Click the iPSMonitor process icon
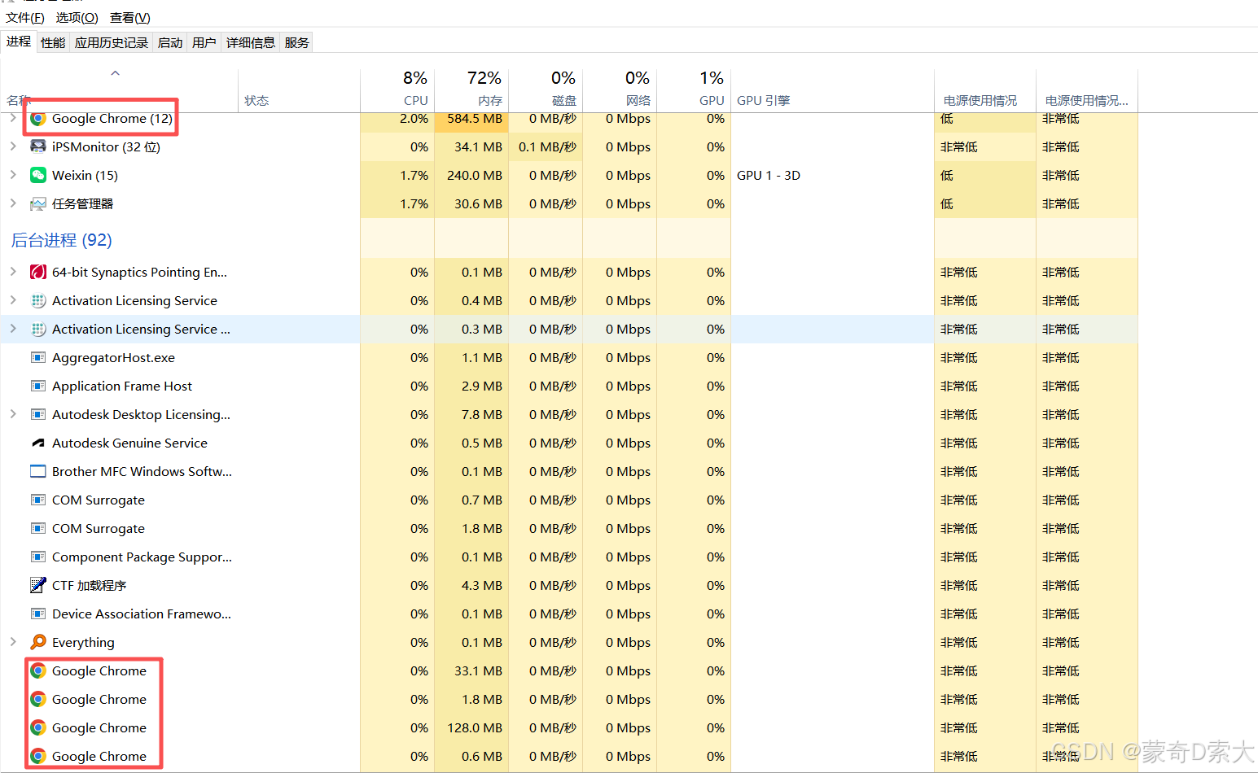The image size is (1258, 773). pyautogui.click(x=38, y=146)
